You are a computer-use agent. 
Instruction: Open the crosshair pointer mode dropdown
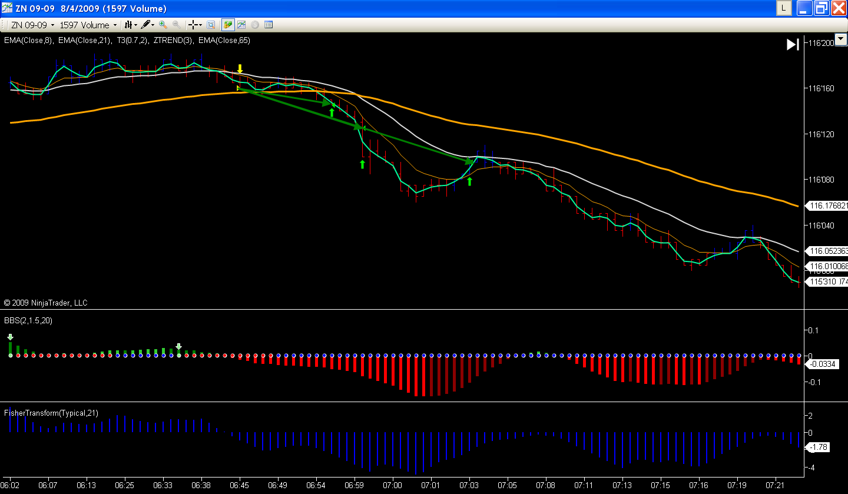194,25
